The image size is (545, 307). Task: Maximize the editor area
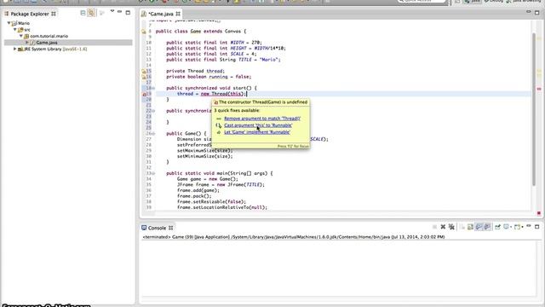point(537,13)
